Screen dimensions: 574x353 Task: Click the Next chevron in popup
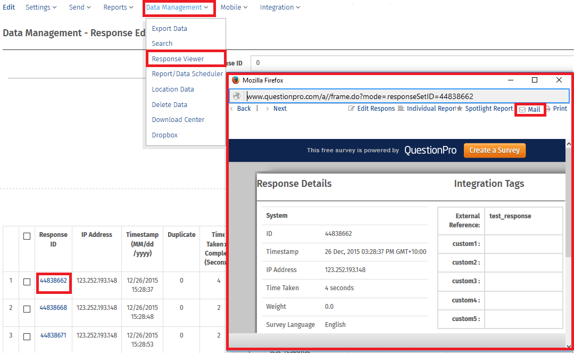click(267, 109)
